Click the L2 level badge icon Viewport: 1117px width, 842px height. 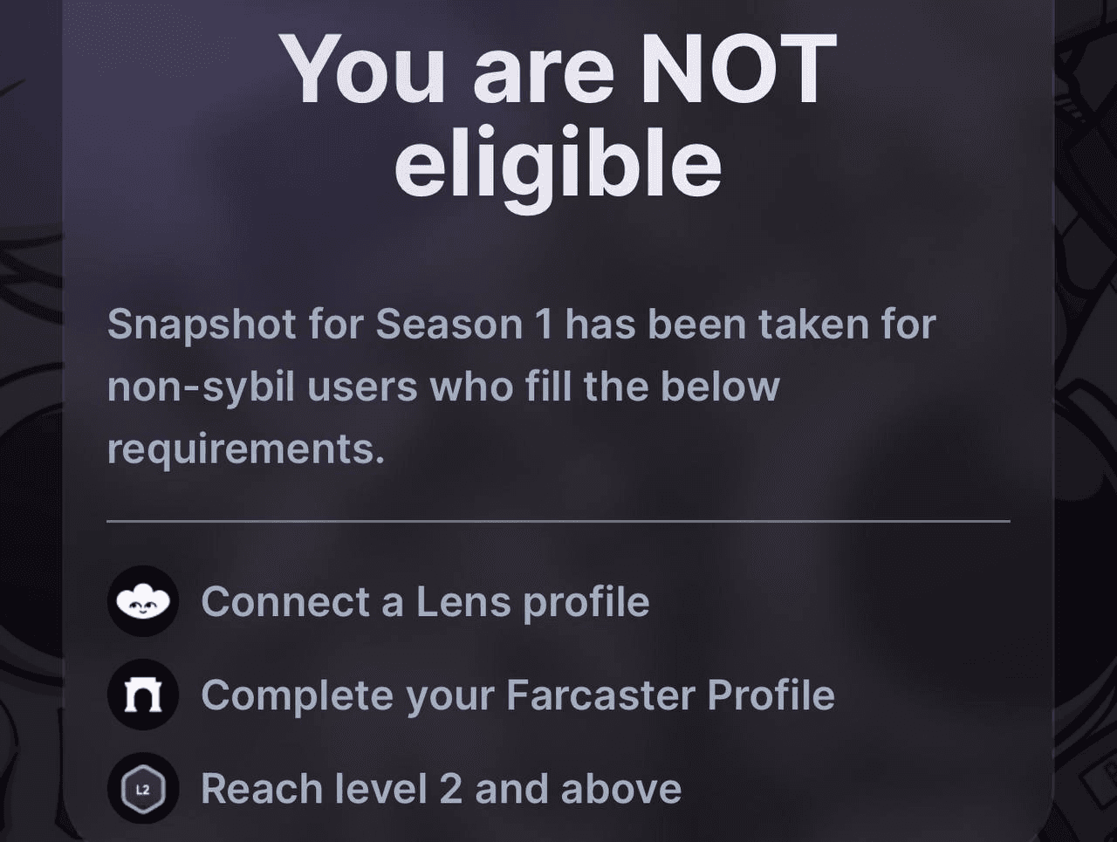(x=143, y=789)
